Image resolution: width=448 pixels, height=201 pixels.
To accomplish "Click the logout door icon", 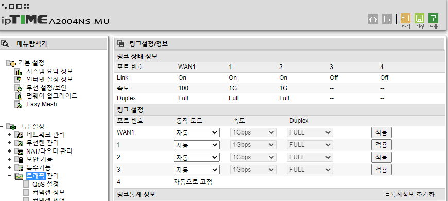I will [x=387, y=19].
